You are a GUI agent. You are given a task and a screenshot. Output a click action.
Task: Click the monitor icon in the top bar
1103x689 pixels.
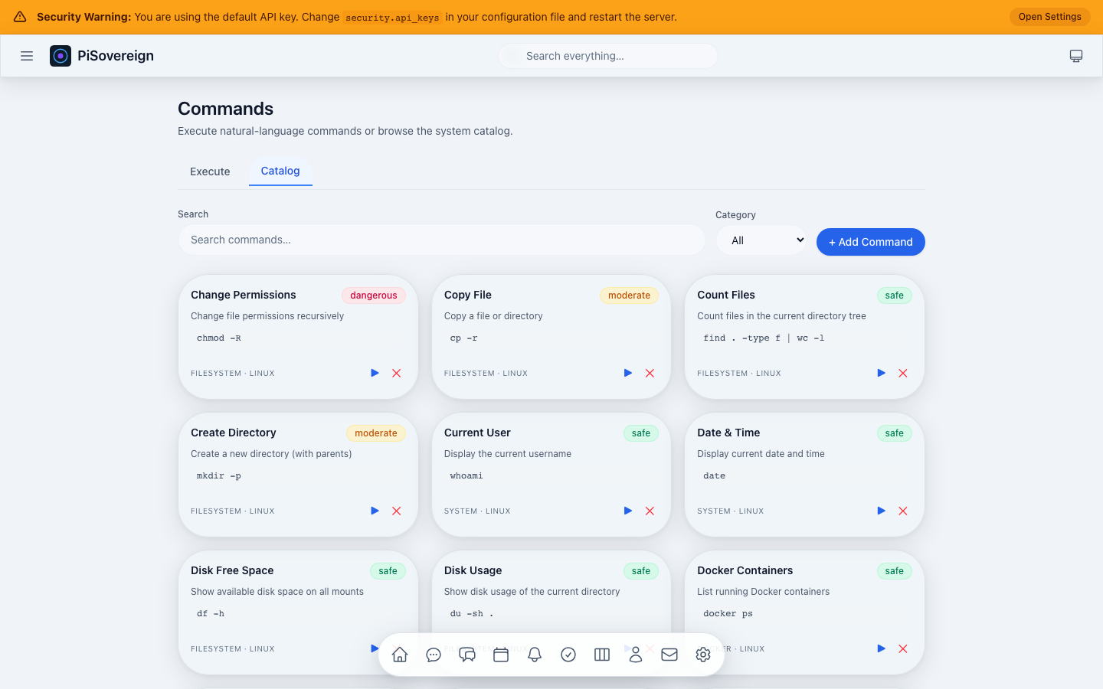1076,55
